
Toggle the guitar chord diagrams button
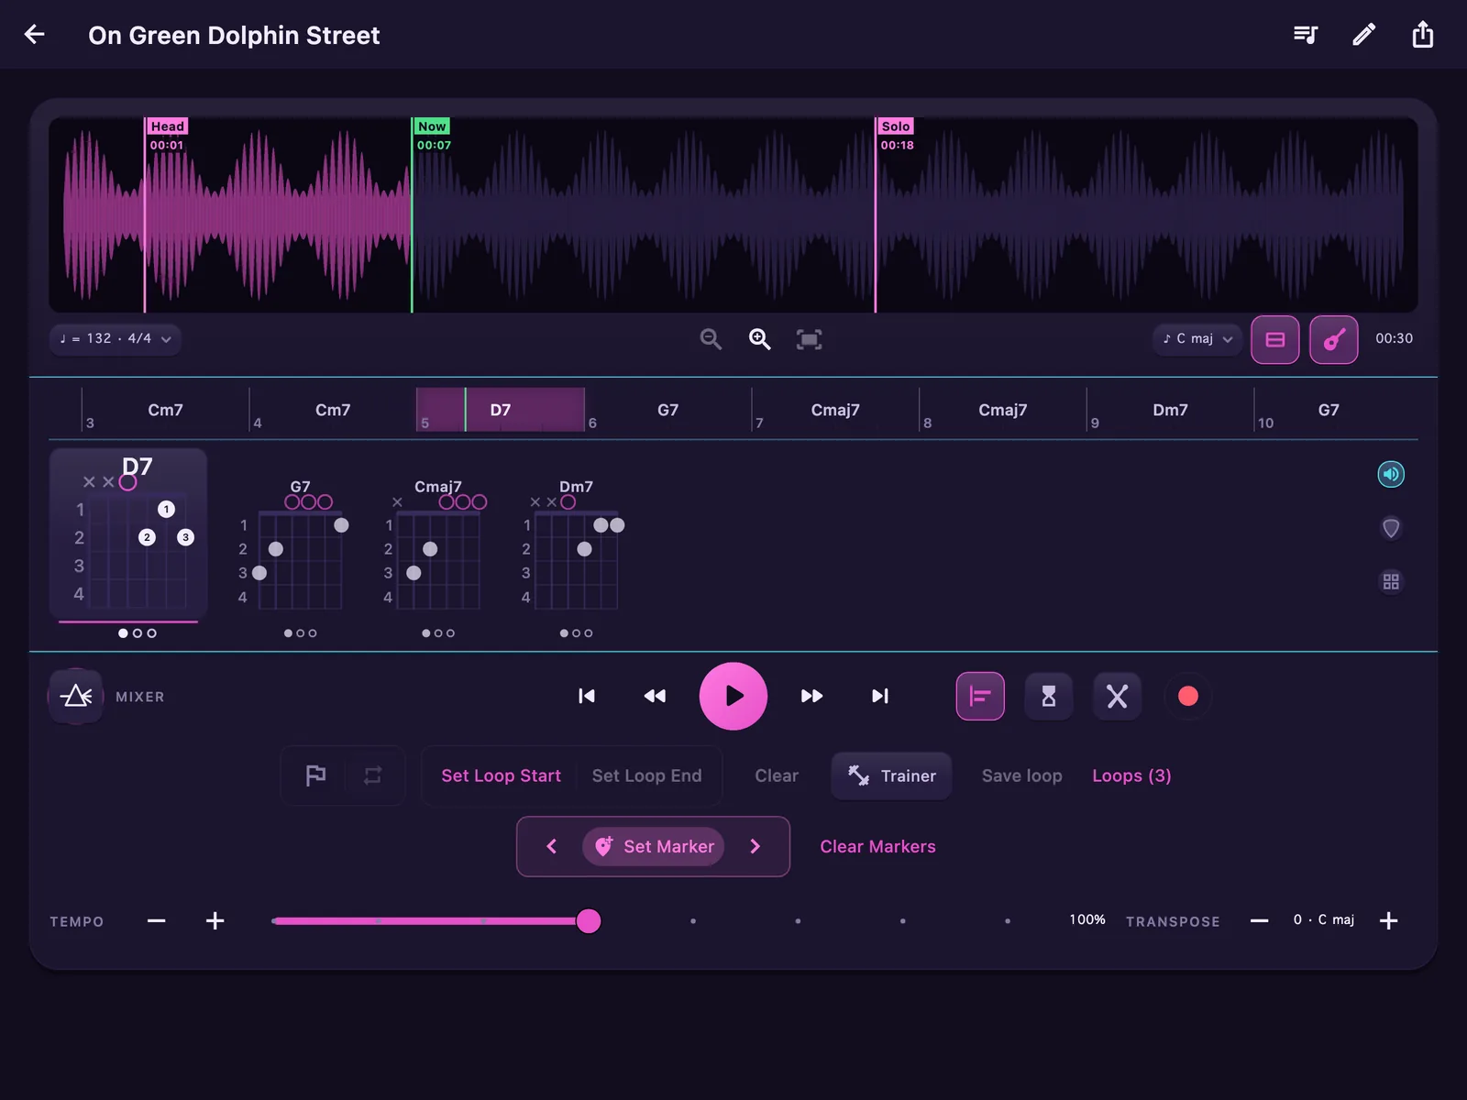[x=1334, y=339]
